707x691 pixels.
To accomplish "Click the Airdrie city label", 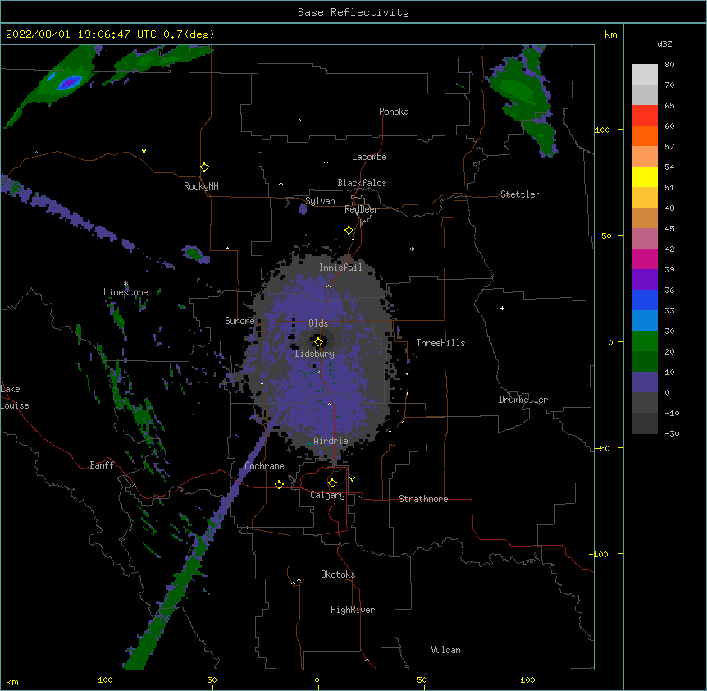I will pos(331,441).
